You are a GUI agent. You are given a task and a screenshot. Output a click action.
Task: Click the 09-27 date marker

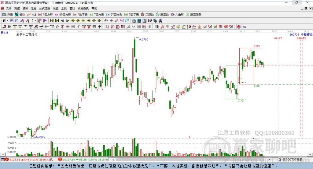click(x=278, y=38)
